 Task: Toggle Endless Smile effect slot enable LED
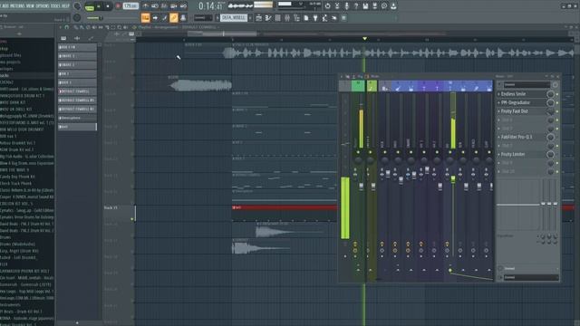click(557, 94)
